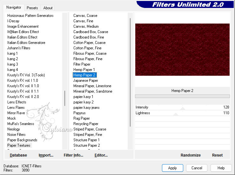Open Help for the dialog
Image resolution: width=235 pixels, height=175 pixels.
coord(221,168)
